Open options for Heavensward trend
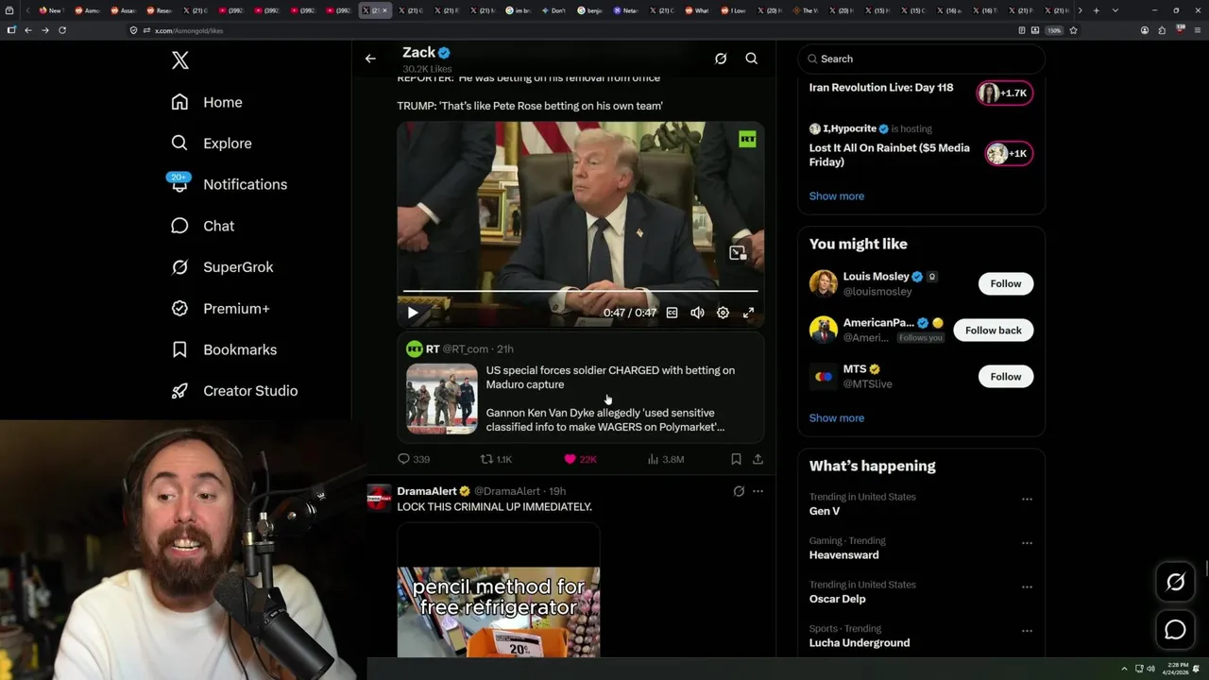The image size is (1209, 680). pos(1027,543)
